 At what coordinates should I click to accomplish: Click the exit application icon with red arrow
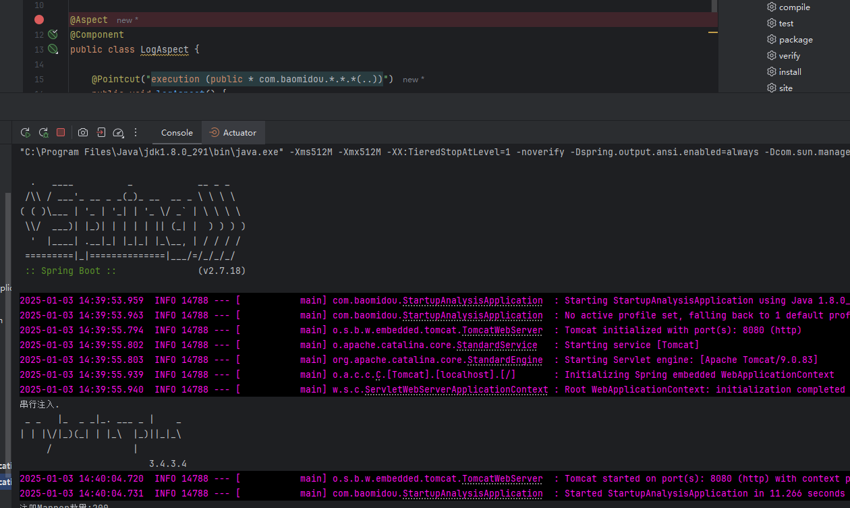[x=101, y=133]
